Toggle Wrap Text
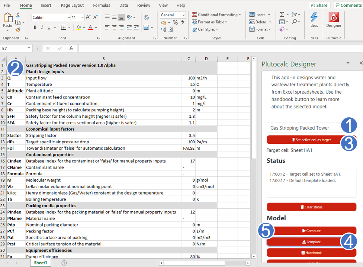Viewport: 363px width, 267px height. (x=146, y=17)
